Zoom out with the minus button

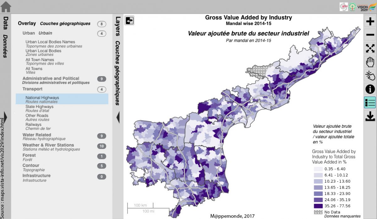click(370, 35)
